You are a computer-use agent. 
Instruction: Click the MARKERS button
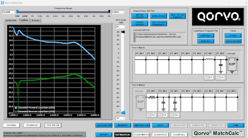123,125
